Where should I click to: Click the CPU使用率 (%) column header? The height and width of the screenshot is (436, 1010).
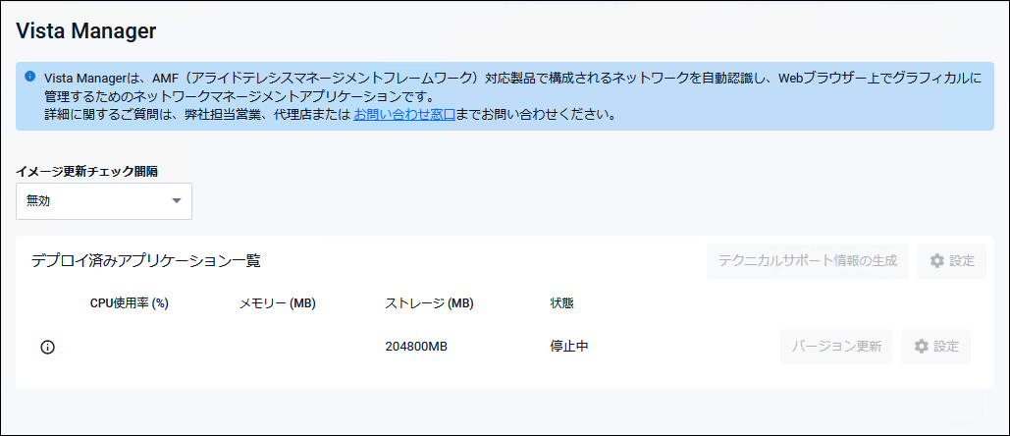click(130, 303)
